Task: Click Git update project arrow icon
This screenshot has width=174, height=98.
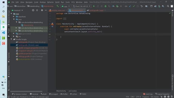Action: [130, 6]
